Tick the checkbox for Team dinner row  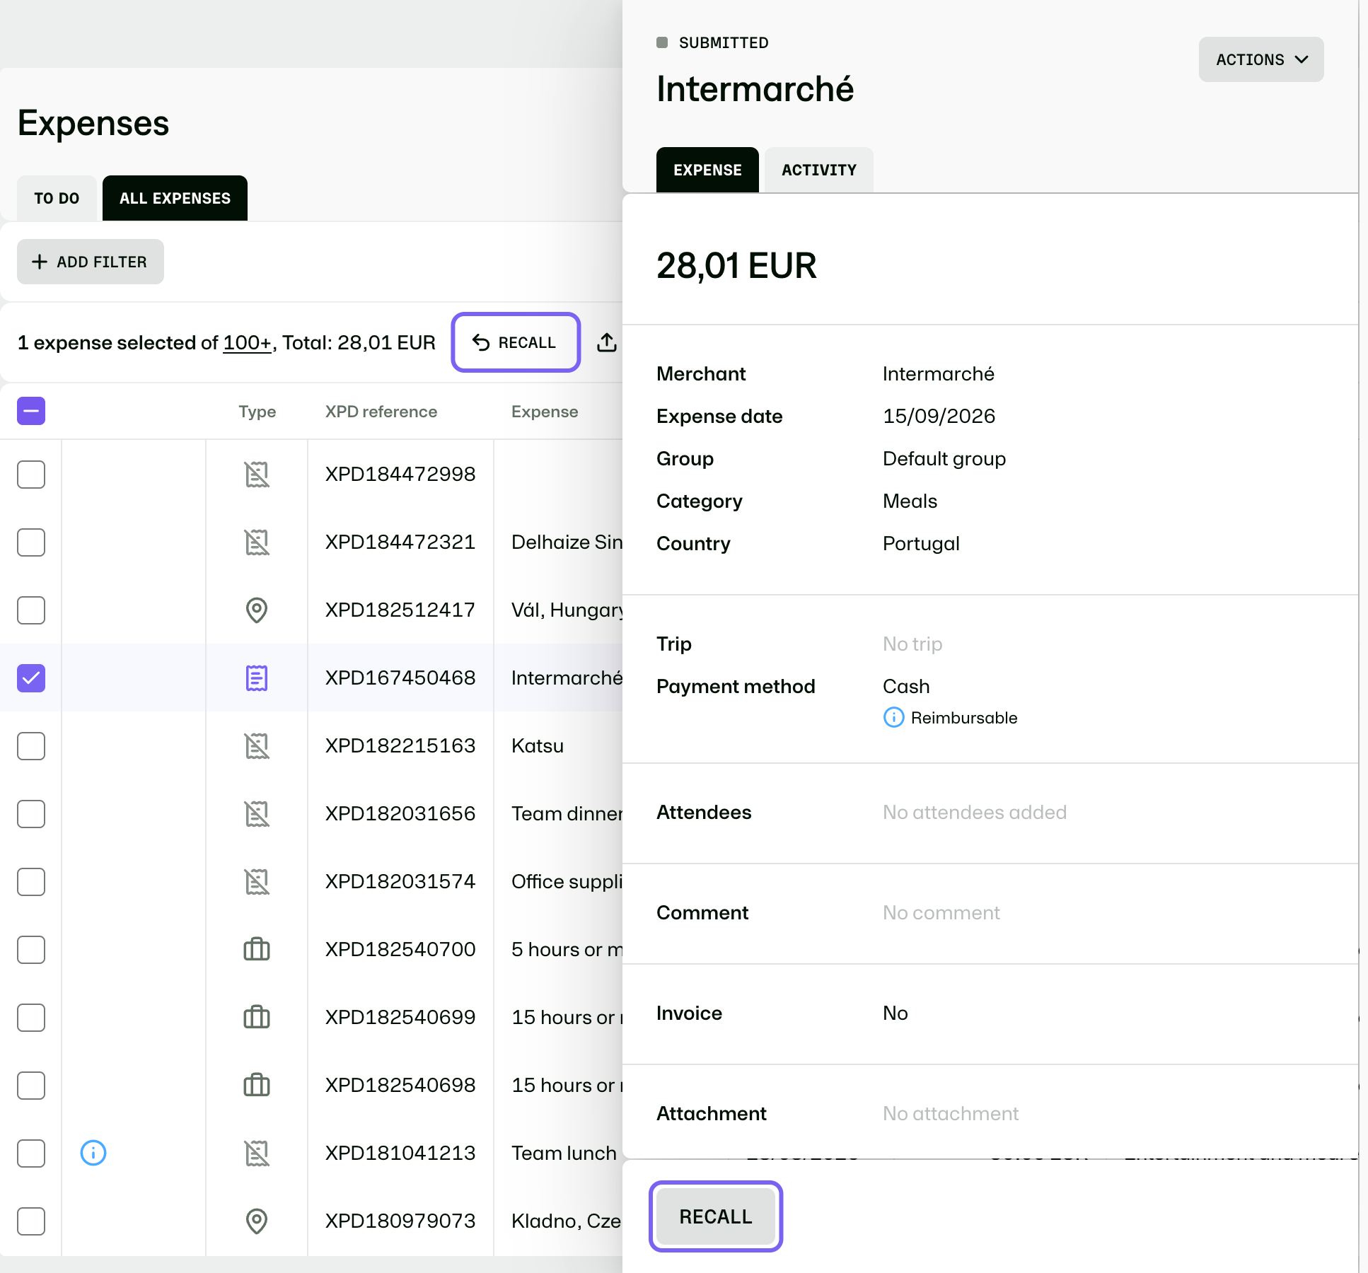point(31,814)
